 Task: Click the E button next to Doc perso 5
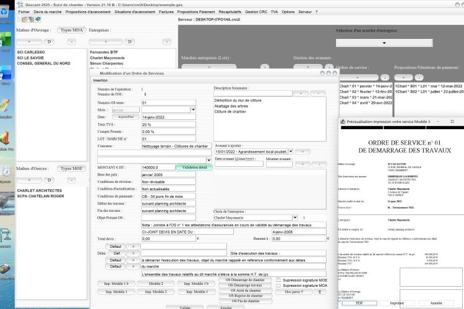click(320, 292)
